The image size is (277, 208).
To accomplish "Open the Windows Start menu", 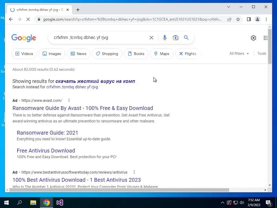I will click(6, 203).
